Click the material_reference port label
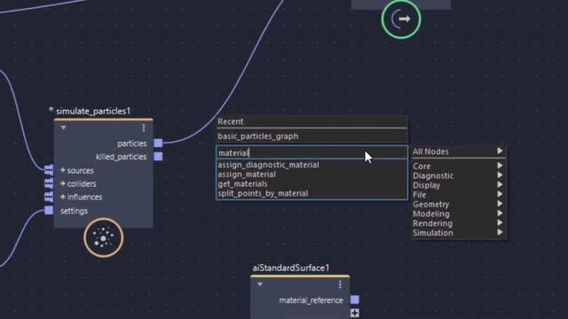The height and width of the screenshot is (319, 568). pos(311,300)
